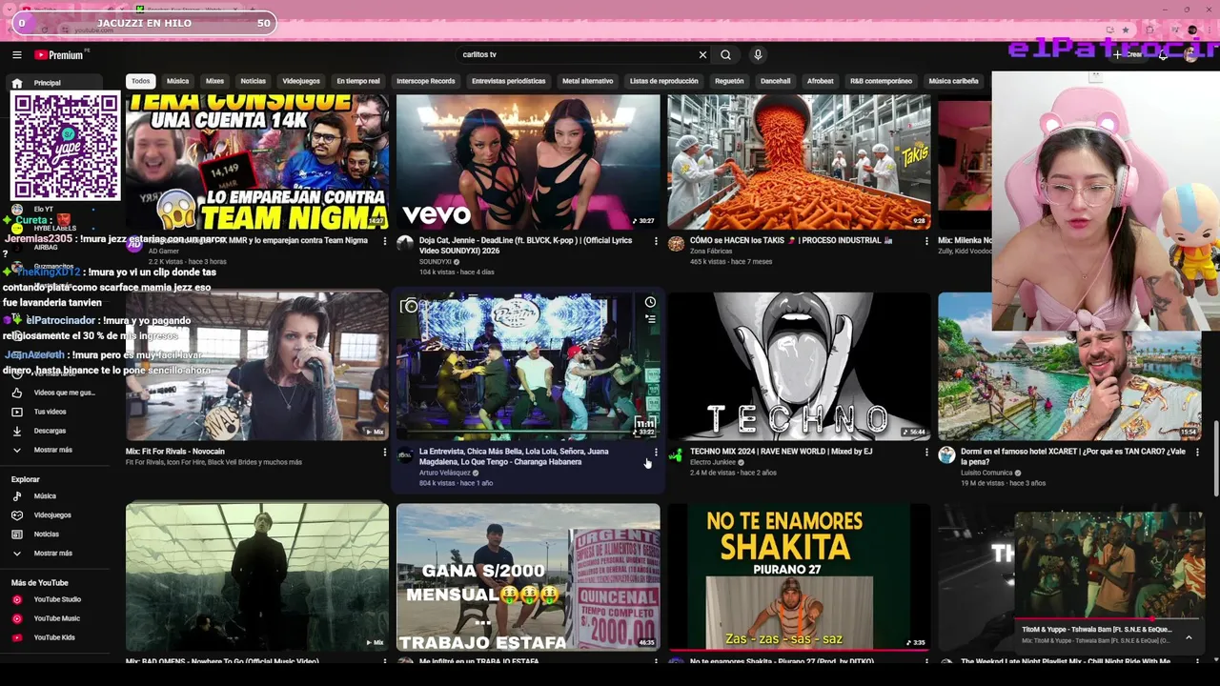Play the Xcaret hotel video thumbnail

1069,366
